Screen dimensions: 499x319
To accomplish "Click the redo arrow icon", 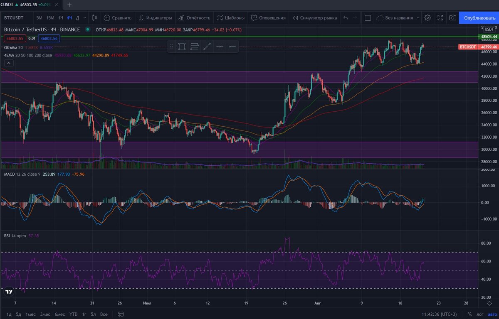I will [355, 18].
